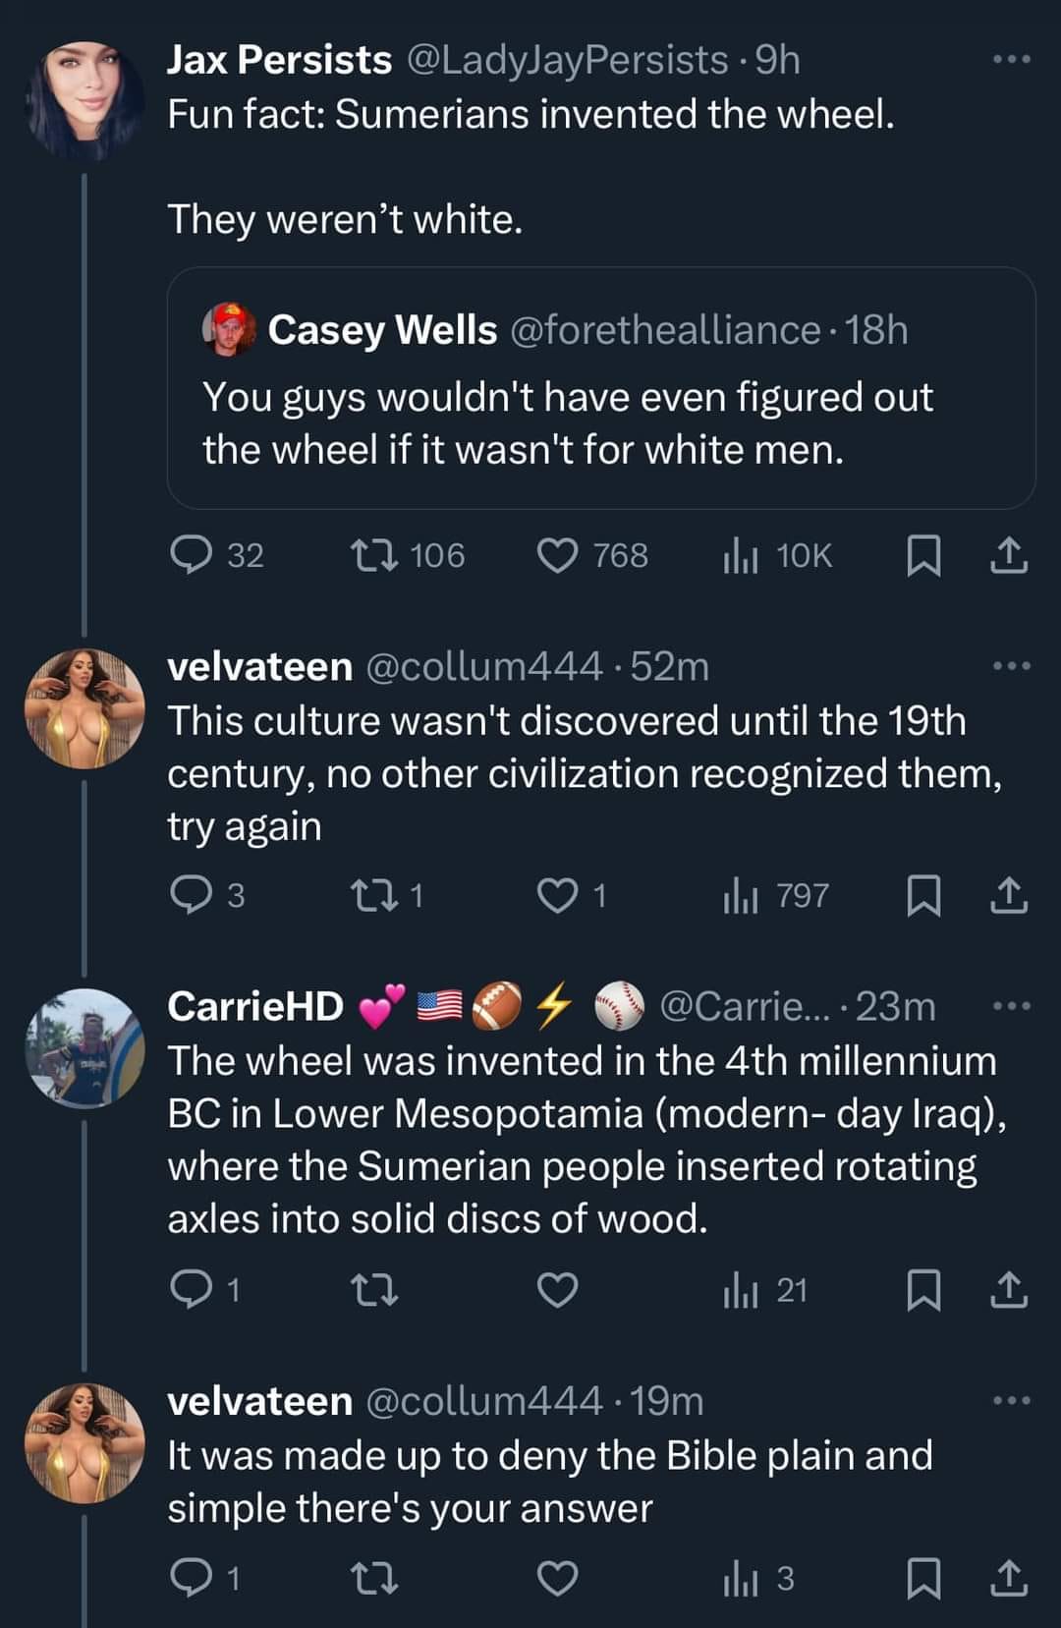1061x1628 pixels.
Task: Bookmark CarrieHD's wheel history reply
Action: tap(922, 1289)
